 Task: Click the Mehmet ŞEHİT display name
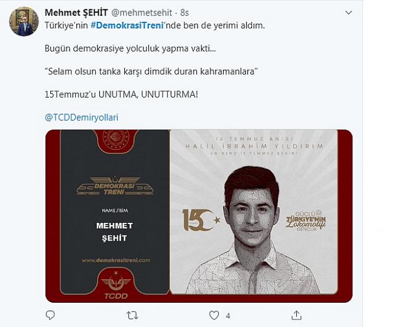coord(76,12)
